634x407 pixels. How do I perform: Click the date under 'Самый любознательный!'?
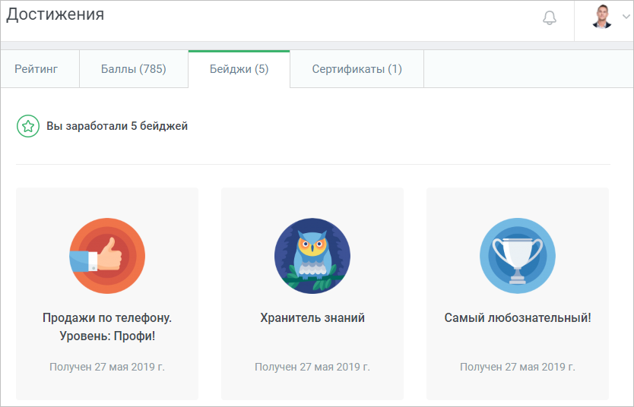pyautogui.click(x=518, y=367)
